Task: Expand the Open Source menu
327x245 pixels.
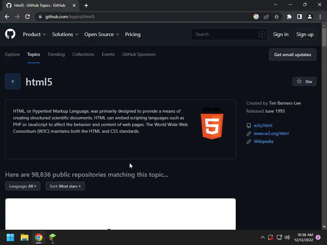Action: pyautogui.click(x=102, y=34)
